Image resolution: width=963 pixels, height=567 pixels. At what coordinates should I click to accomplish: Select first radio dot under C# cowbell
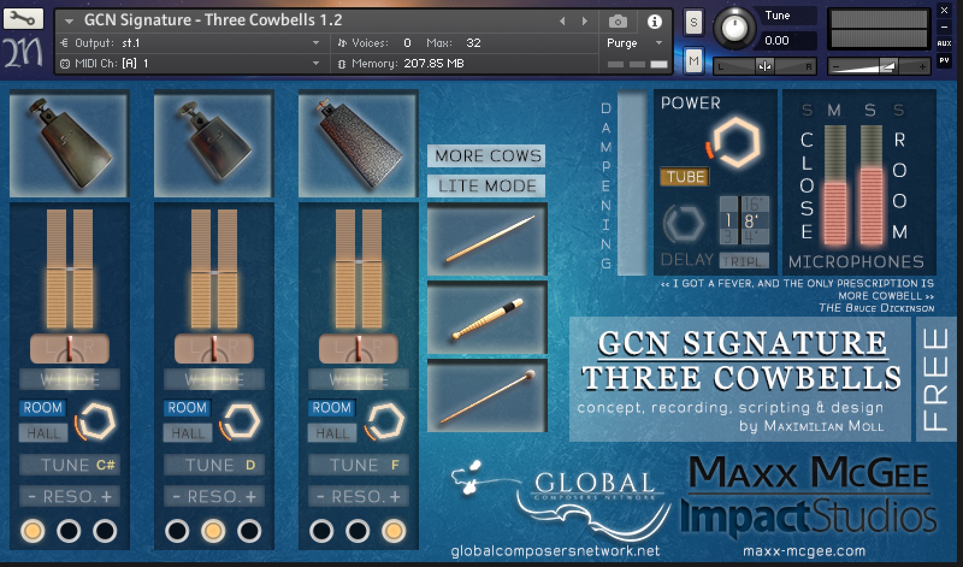tap(33, 531)
